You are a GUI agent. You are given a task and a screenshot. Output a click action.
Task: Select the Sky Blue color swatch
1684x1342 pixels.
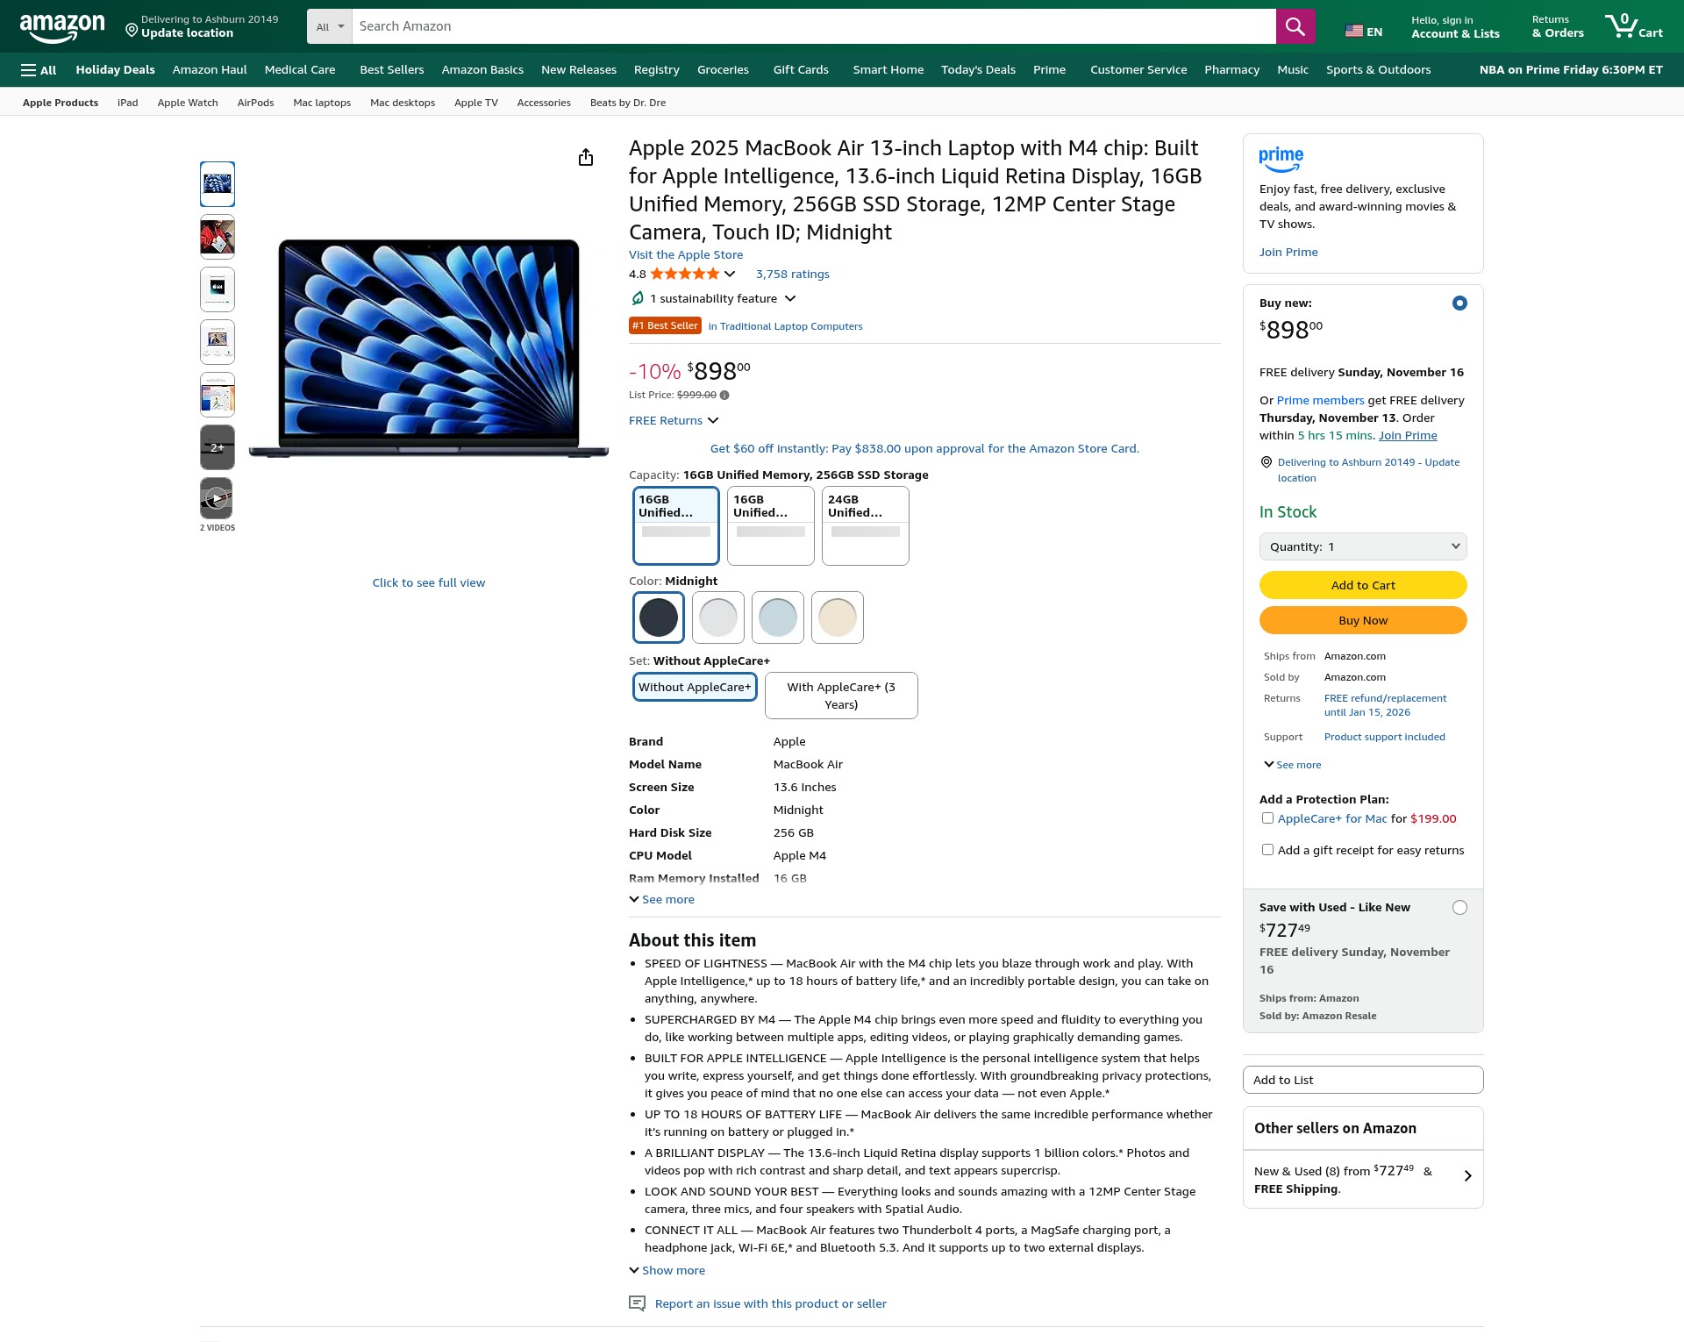(x=778, y=617)
